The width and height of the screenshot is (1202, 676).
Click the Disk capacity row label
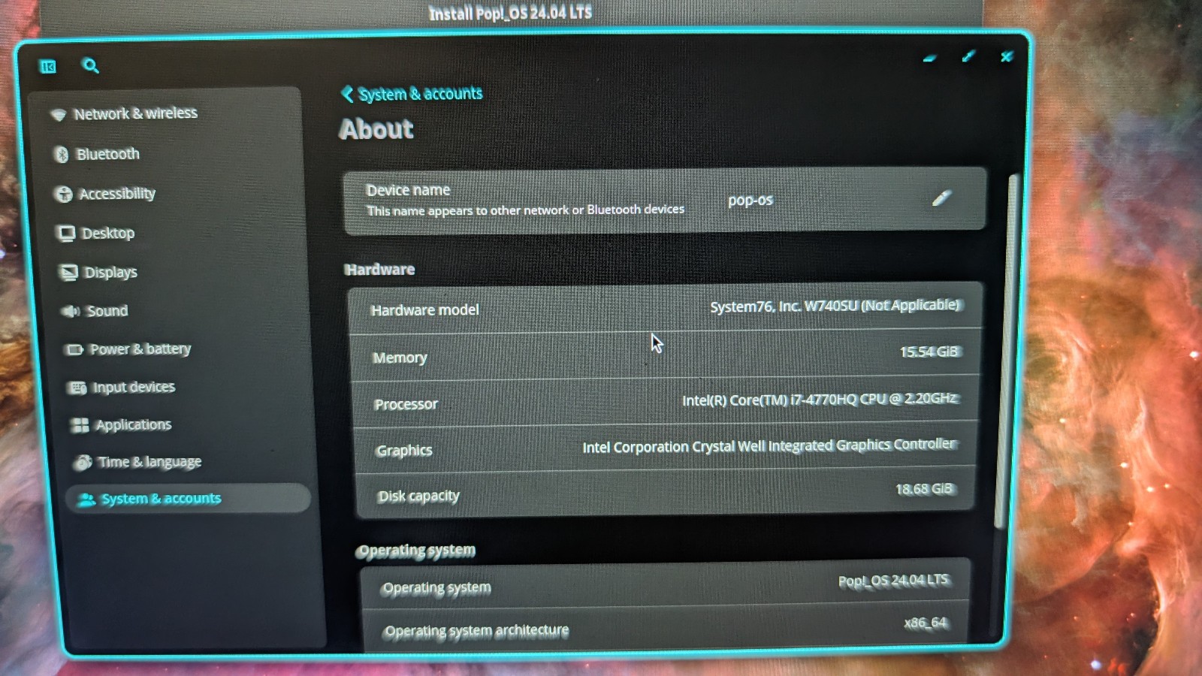pos(418,496)
